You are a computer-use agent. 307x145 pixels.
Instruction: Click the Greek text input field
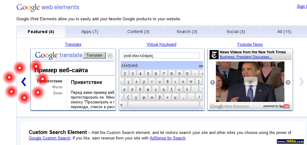click(x=161, y=56)
